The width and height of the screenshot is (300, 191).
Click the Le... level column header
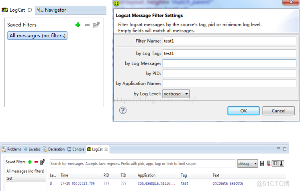point(53,175)
